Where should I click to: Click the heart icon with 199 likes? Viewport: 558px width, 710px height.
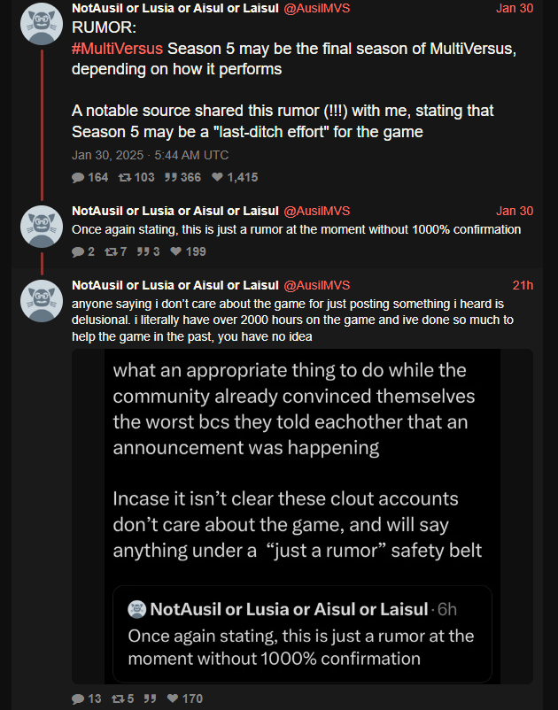pos(176,251)
